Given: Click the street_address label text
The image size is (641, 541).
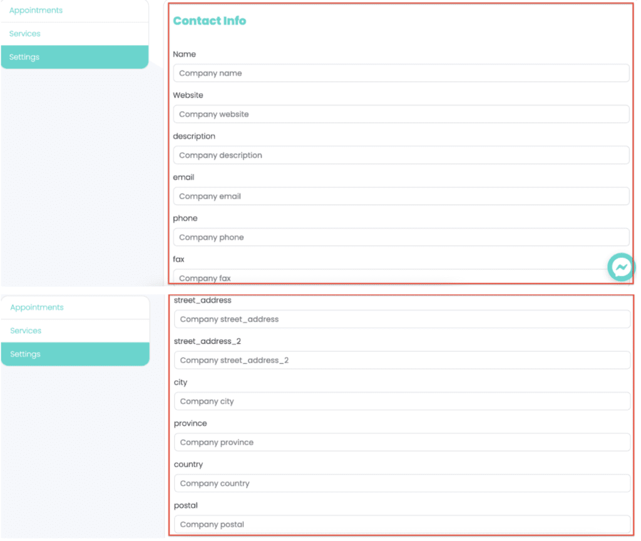Looking at the screenshot, I should point(203,300).
